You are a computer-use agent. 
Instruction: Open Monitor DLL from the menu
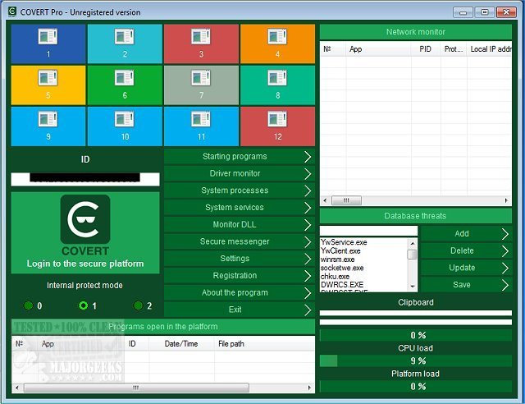(x=239, y=225)
